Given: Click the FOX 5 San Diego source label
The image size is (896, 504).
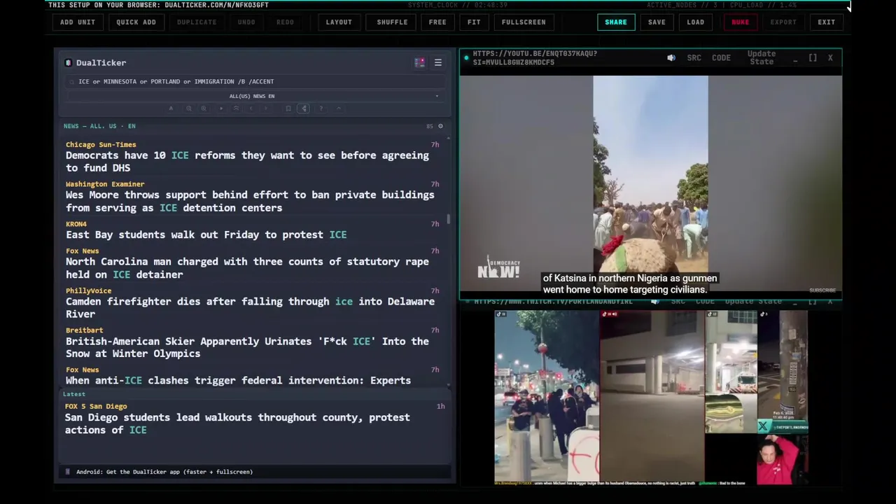Looking at the screenshot, I should tap(96, 406).
